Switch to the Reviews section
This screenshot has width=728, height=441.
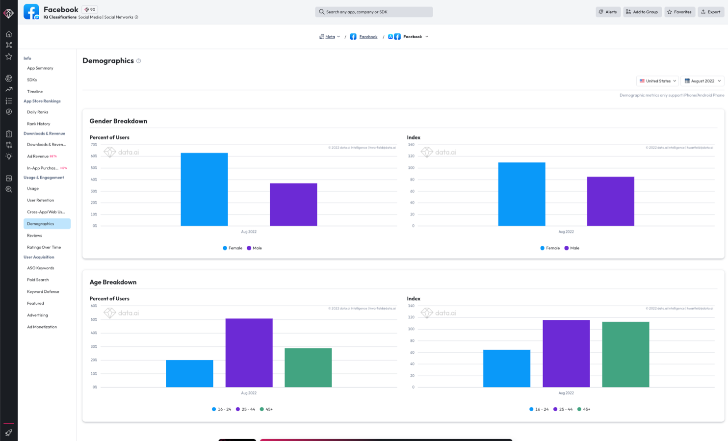click(x=35, y=235)
